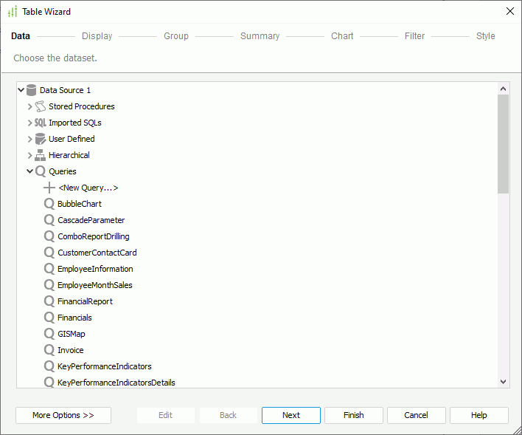Click the BubbleChart query icon
The height and width of the screenshot is (435, 522).
(49, 204)
